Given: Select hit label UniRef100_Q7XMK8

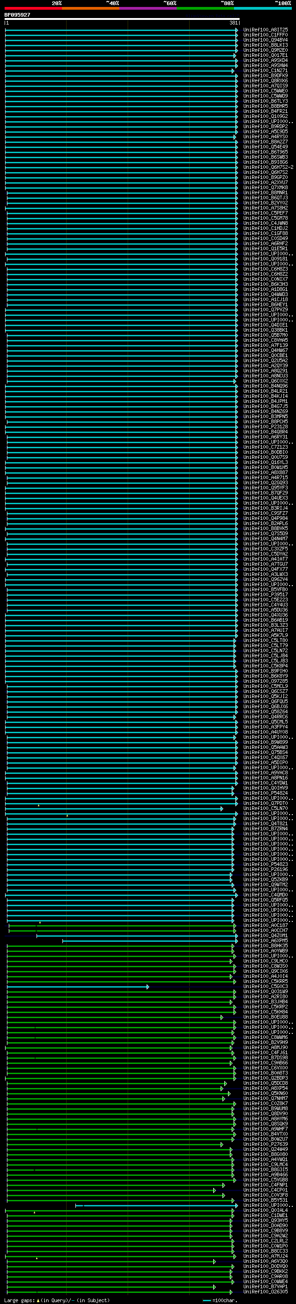Looking at the screenshot, I should coord(265,187).
